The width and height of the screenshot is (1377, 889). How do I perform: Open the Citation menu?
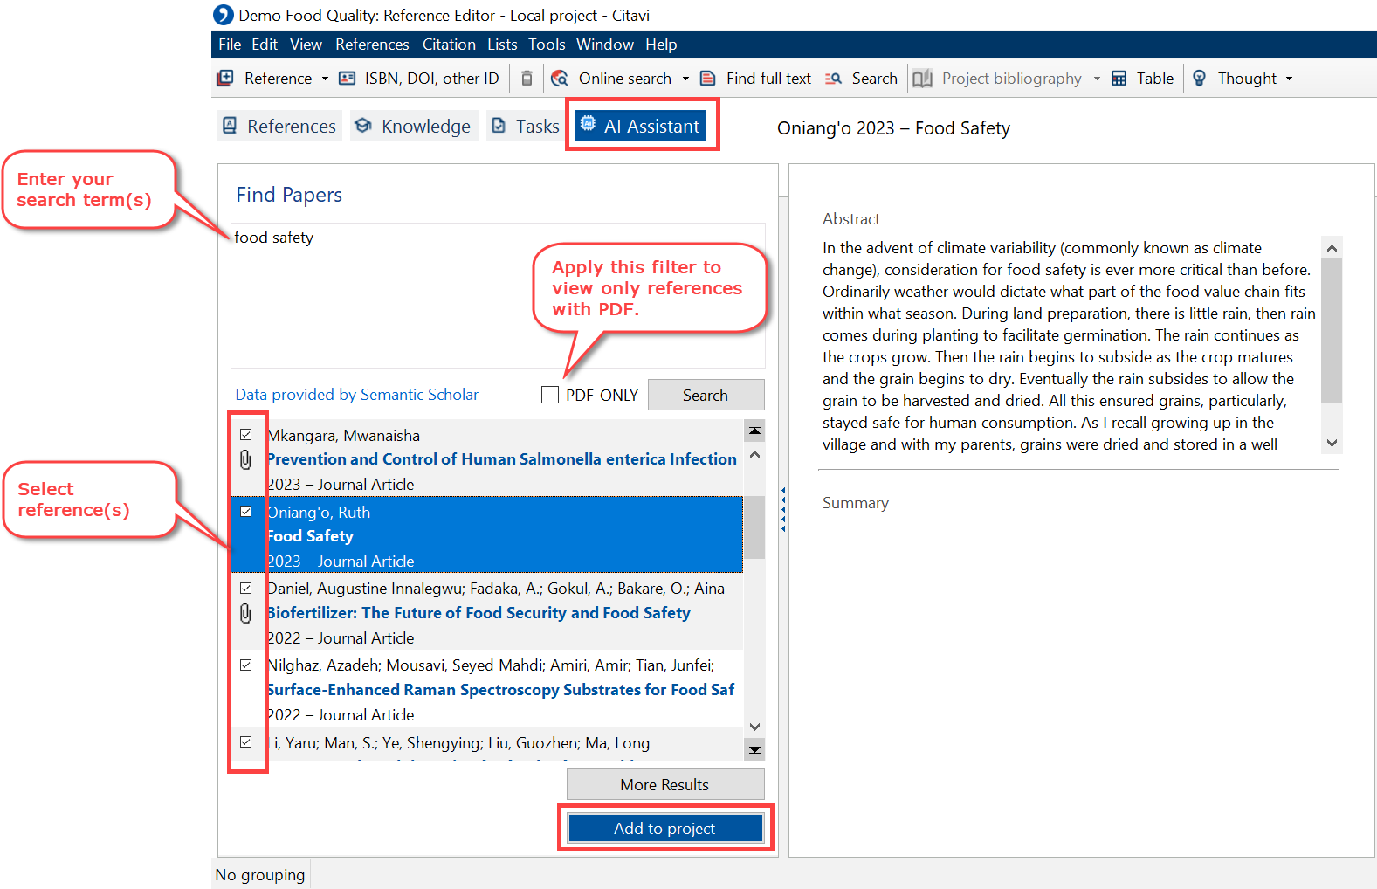click(x=449, y=45)
